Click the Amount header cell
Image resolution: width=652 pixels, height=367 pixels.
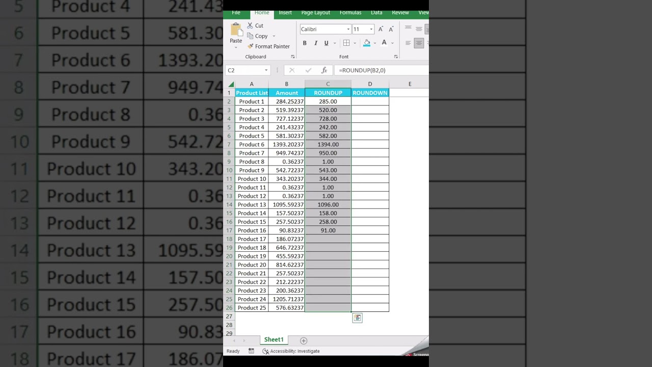[286, 93]
